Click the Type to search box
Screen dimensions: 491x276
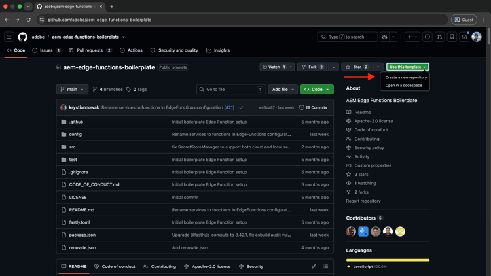click(x=347, y=37)
